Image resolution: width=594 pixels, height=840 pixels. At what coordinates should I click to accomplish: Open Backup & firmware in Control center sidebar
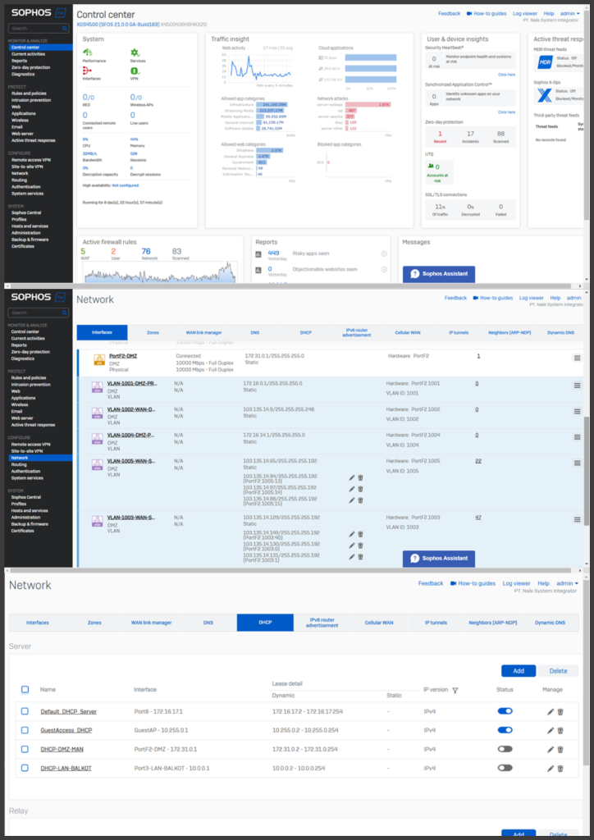[30, 240]
